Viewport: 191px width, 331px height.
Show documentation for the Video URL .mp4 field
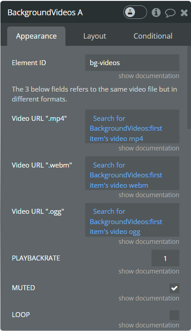148,148
